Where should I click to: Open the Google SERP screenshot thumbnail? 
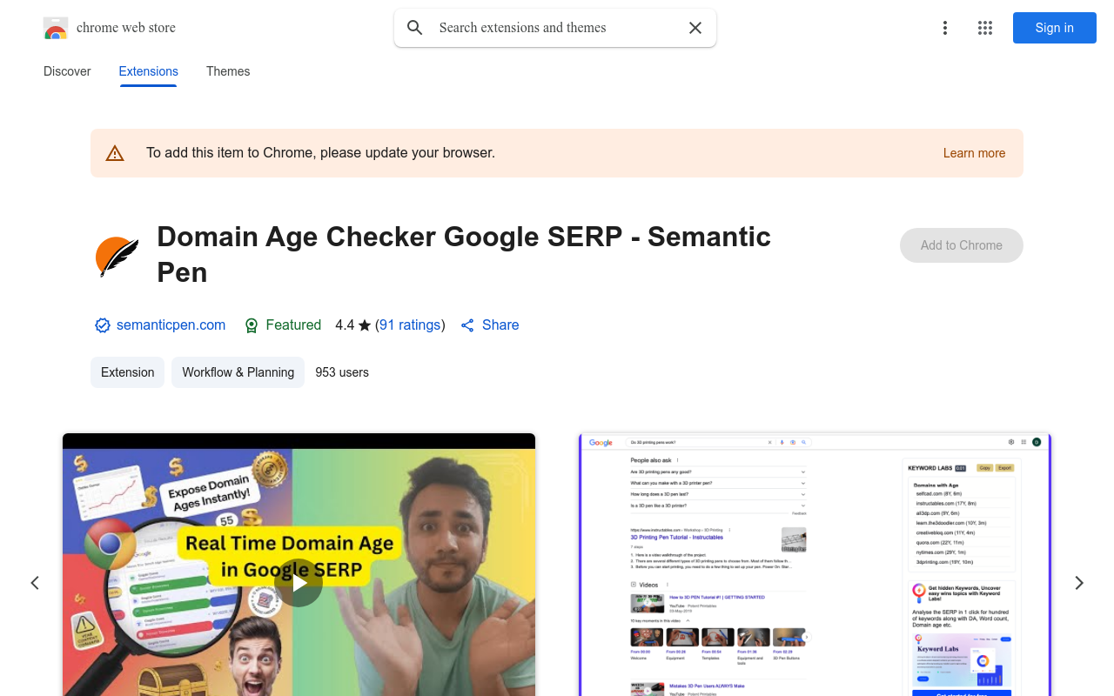pos(815,565)
